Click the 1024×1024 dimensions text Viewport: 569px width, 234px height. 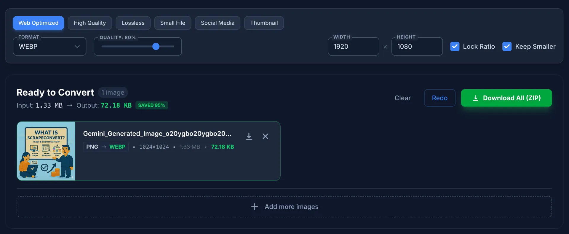(154, 147)
